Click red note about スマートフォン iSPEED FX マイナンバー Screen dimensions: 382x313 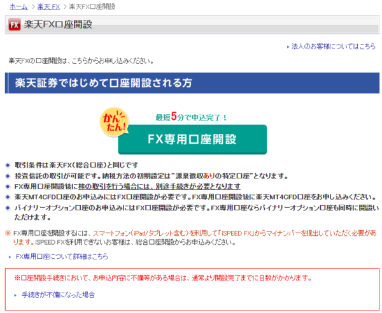click(194, 238)
